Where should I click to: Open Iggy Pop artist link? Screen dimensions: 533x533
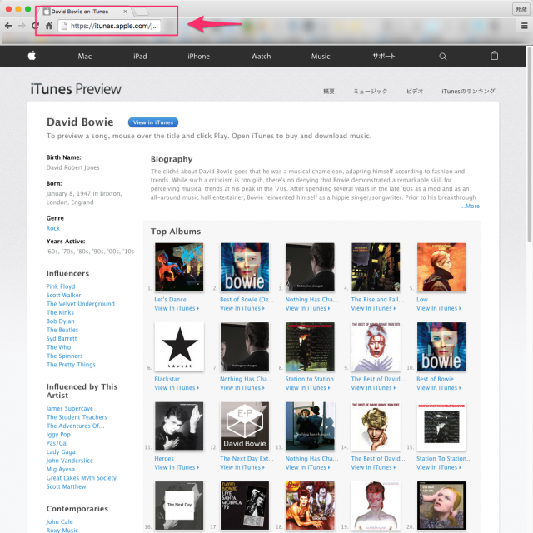(x=58, y=435)
